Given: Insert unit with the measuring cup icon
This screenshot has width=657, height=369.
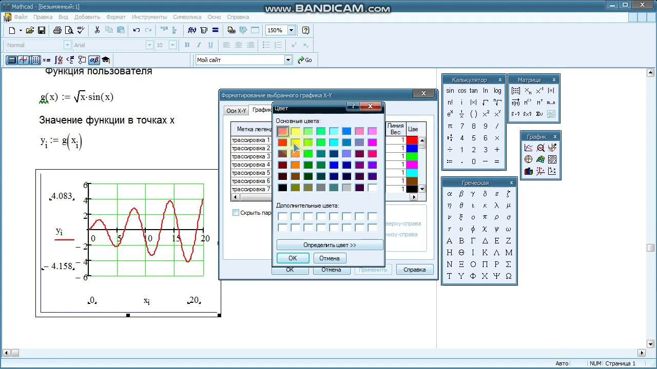Looking at the screenshot, I should 204,30.
